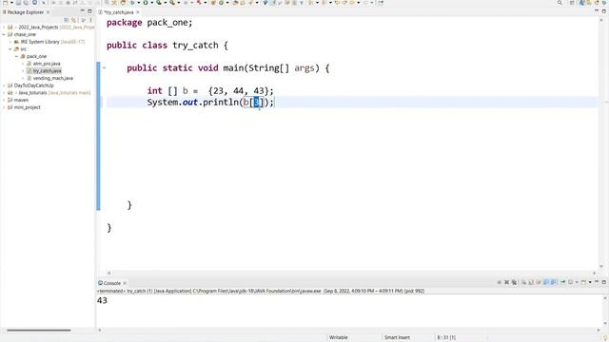The width and height of the screenshot is (609, 342).
Task: Click the green Run button in toolbar
Action: pos(146,3)
